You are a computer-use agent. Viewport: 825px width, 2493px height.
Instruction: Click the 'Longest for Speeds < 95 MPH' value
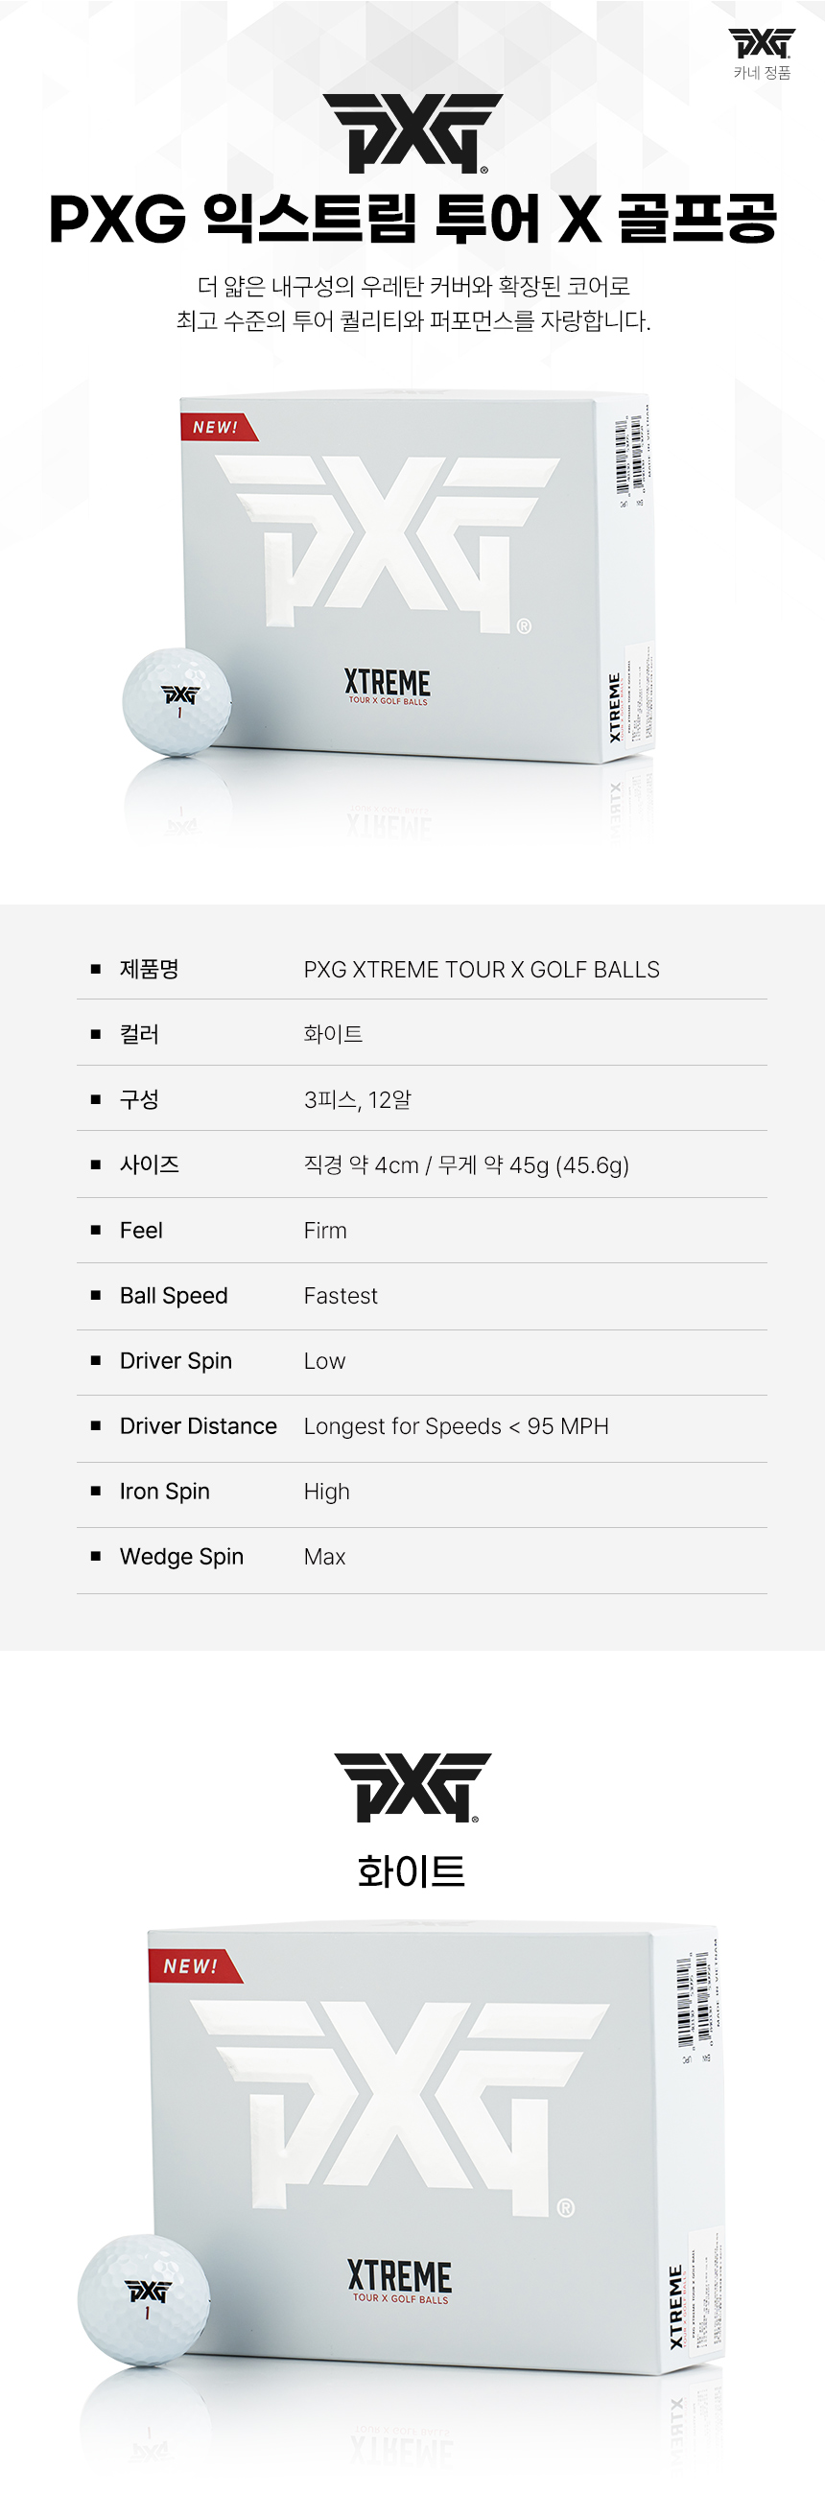(x=456, y=1426)
